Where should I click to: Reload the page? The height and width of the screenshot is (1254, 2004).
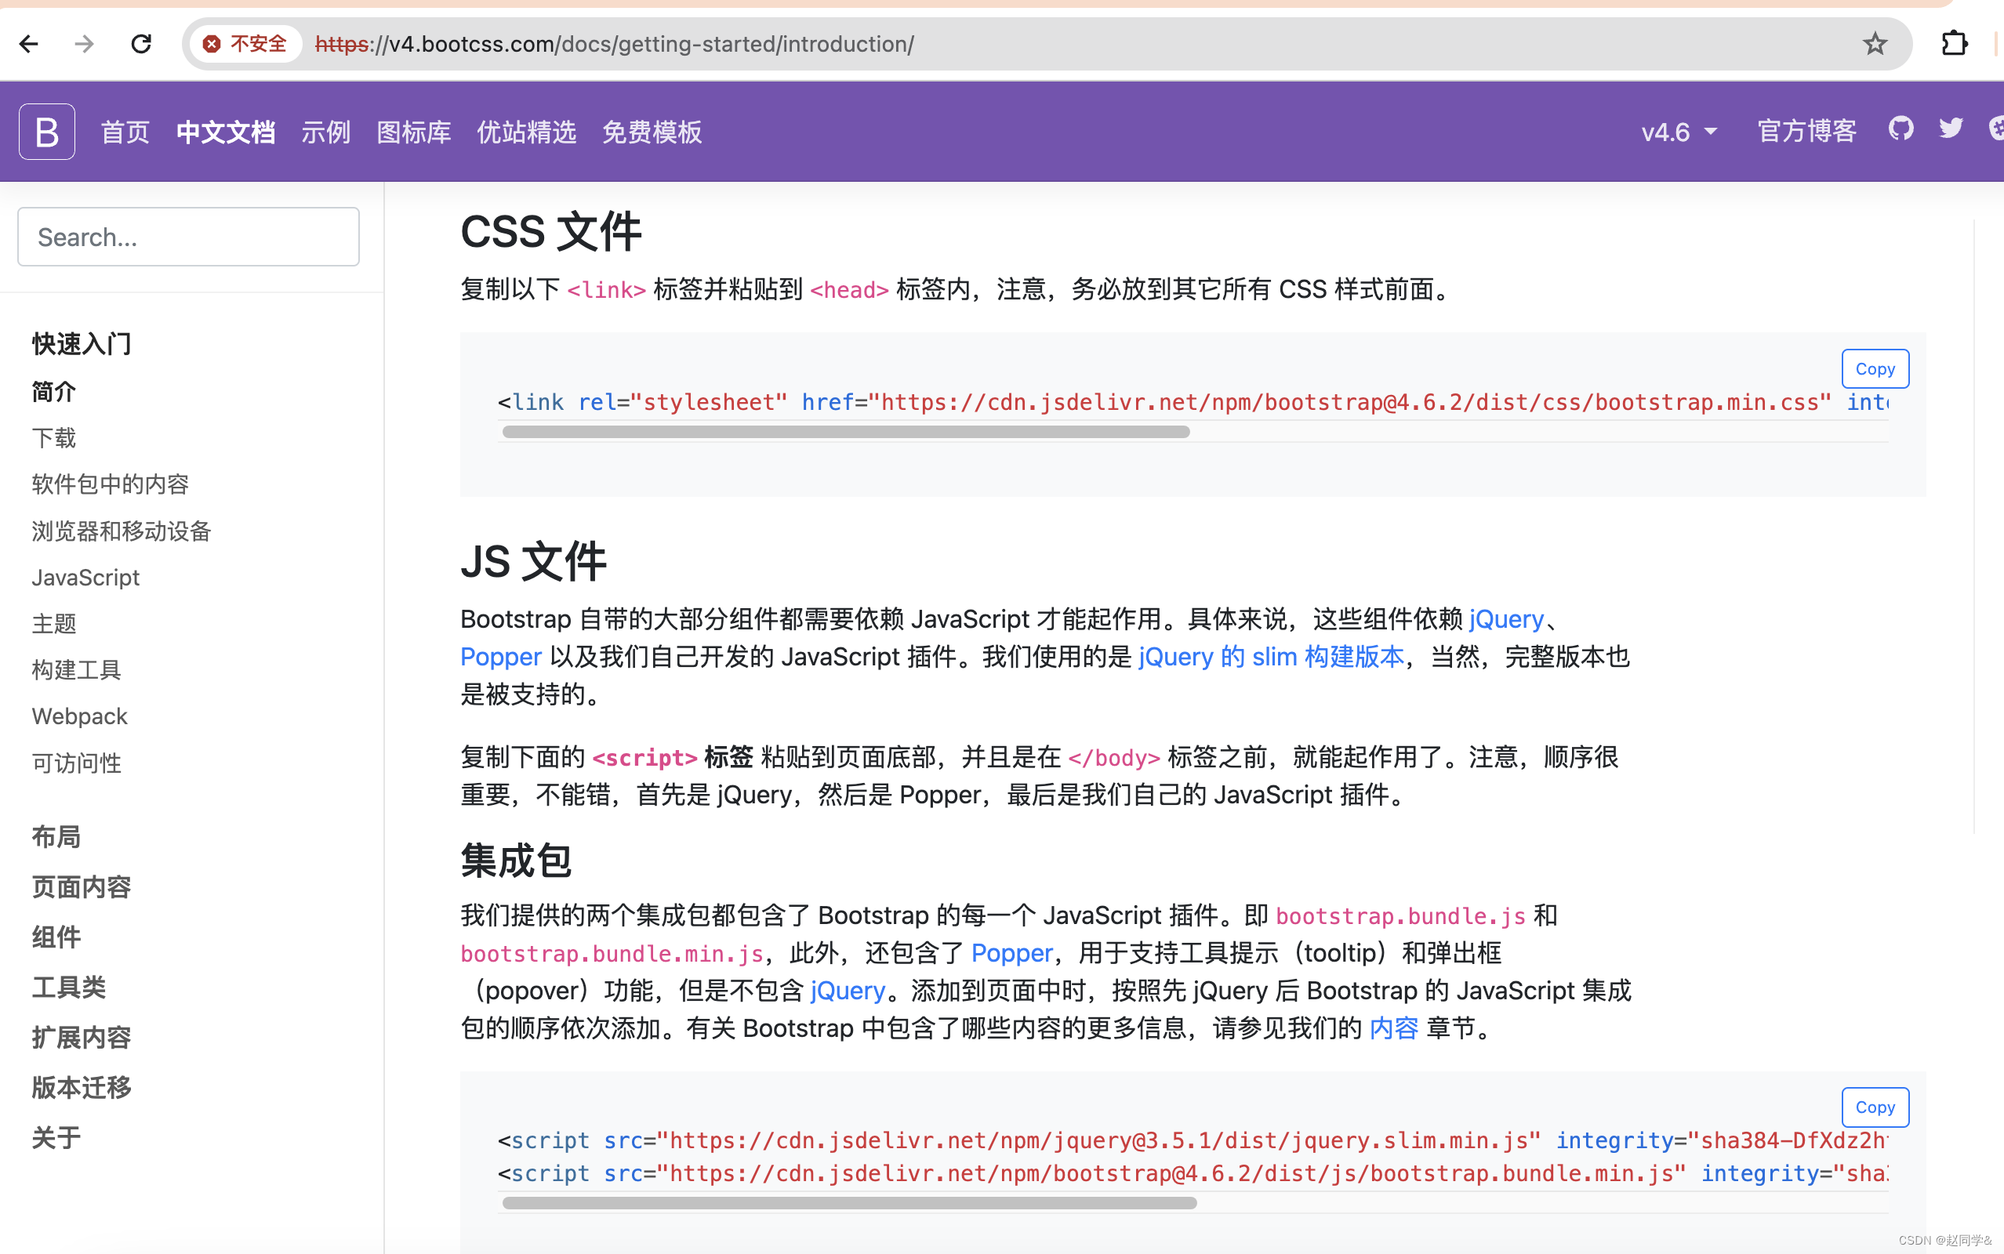(x=141, y=43)
